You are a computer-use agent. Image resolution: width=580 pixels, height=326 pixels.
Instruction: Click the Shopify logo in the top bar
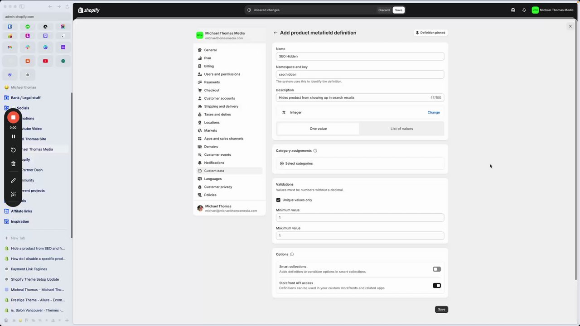point(89,10)
